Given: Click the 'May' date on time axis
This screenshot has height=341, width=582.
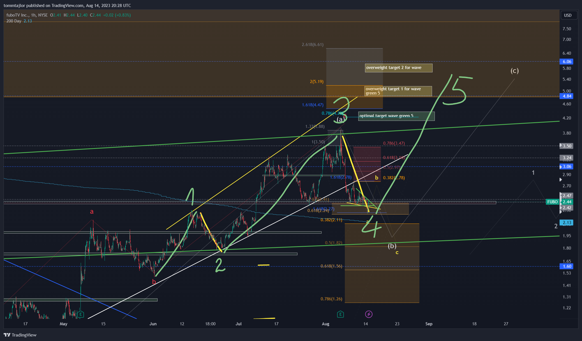Looking at the screenshot, I should point(64,324).
